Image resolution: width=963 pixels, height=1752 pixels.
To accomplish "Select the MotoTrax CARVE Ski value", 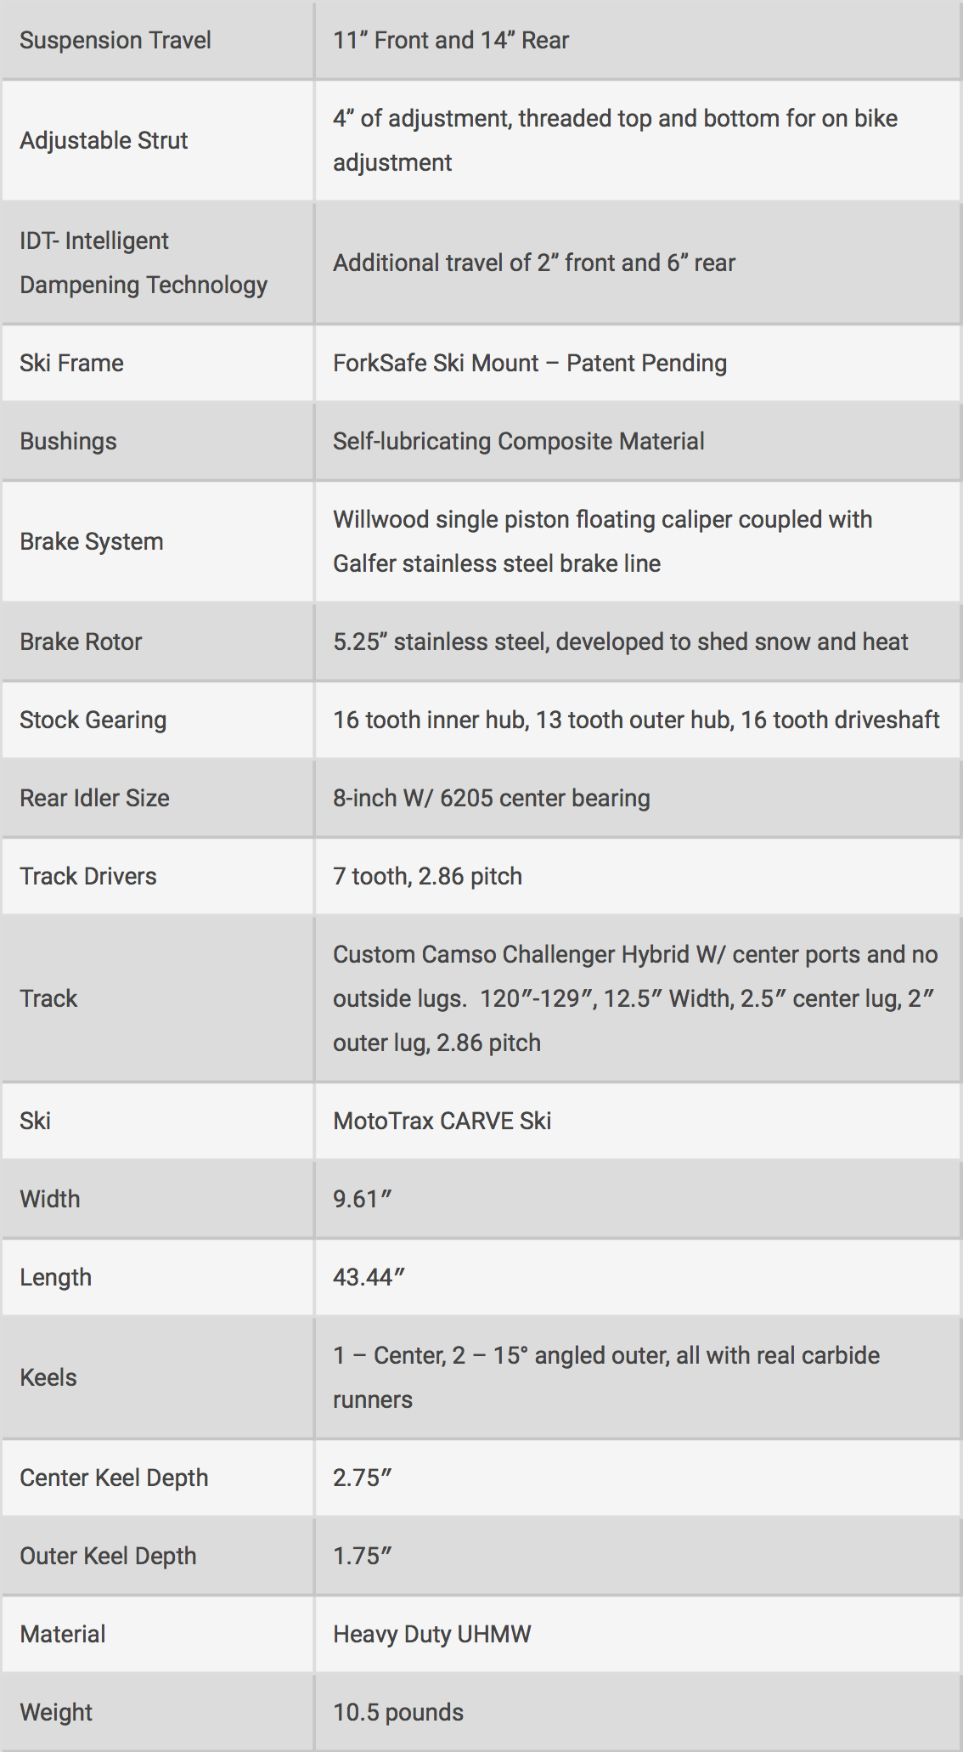I will coord(442,1121).
